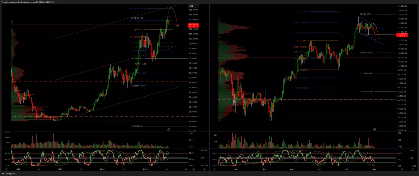Click the orange arrowhead projection in right chart
419x176 pixels.
coord(379,38)
